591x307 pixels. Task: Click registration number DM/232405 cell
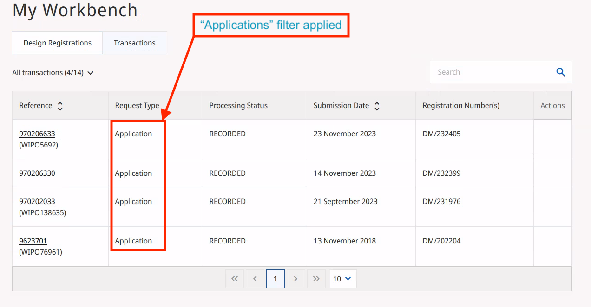tap(441, 134)
